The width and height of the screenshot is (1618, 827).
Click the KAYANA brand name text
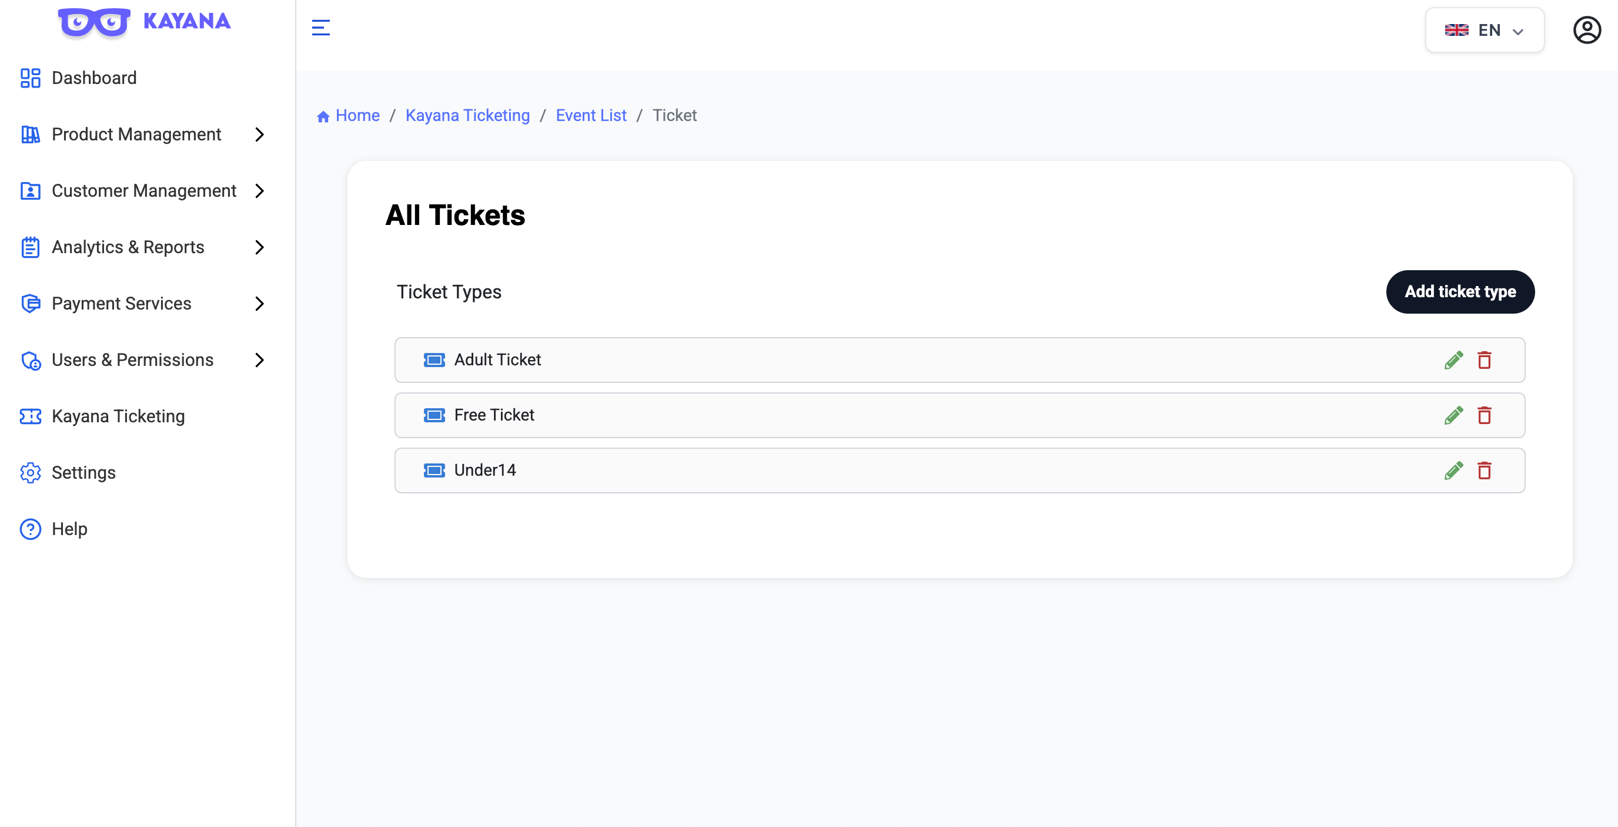tap(186, 21)
